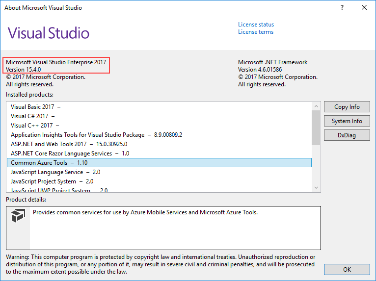Click the Copy Info button
The height and width of the screenshot is (281, 376).
[x=347, y=106]
